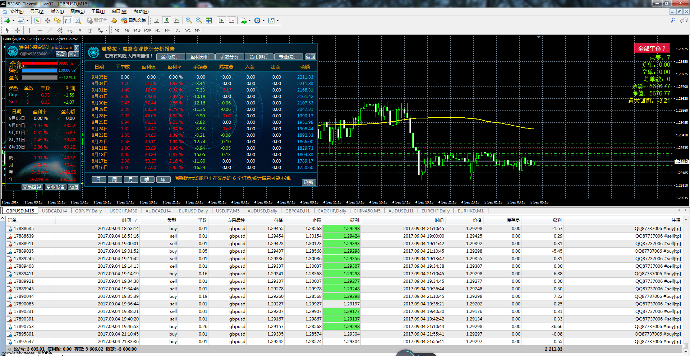Click the 收缩 collapse button on stats panel
Image resolution: width=690 pixels, height=356 pixels.
click(x=73, y=187)
